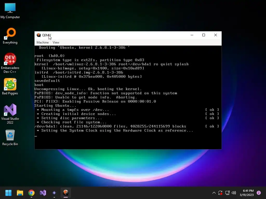Screen dimensions: 266x199
Task: Select the Everything search shortcut icon
Action: point(10,36)
